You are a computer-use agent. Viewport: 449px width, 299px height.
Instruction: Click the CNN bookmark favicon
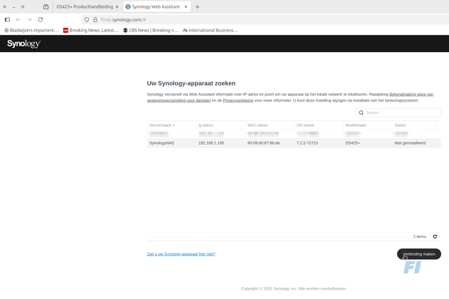click(x=66, y=30)
